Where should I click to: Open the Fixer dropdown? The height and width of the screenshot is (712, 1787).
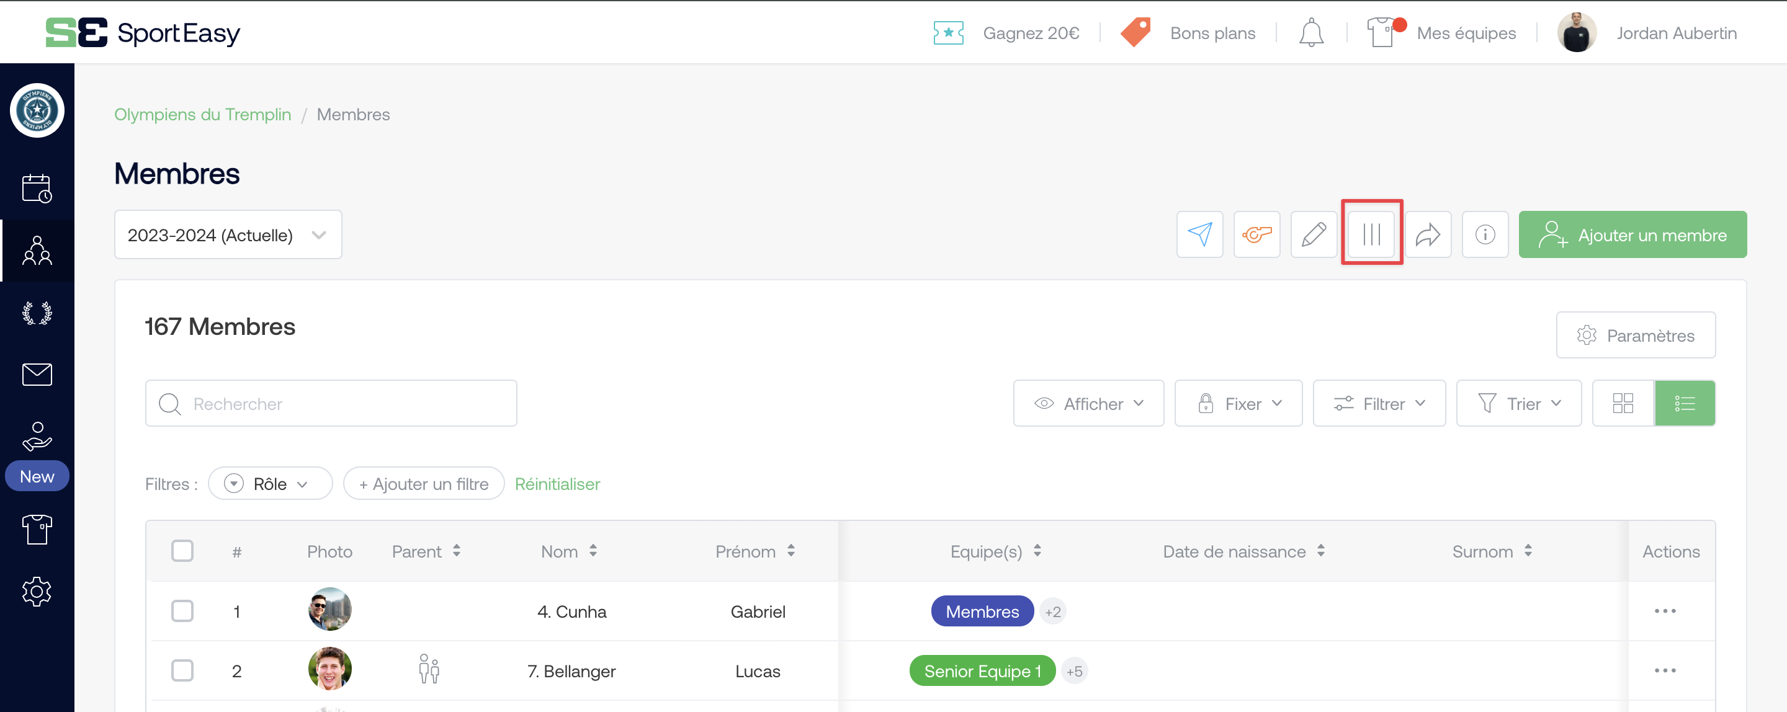tap(1238, 403)
